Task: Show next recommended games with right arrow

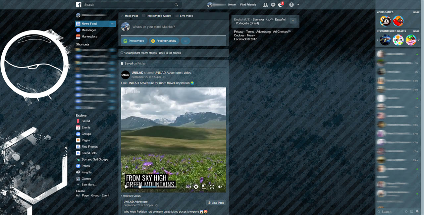Action: 418,40
